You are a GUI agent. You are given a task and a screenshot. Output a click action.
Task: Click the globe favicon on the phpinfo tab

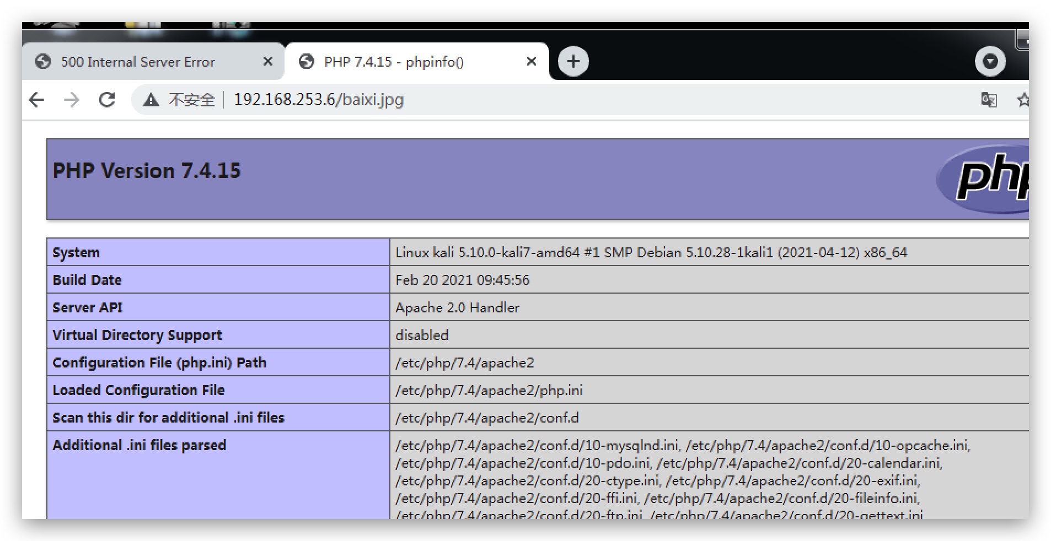306,61
